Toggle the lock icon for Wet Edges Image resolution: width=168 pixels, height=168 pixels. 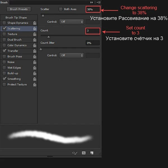coord(35,68)
